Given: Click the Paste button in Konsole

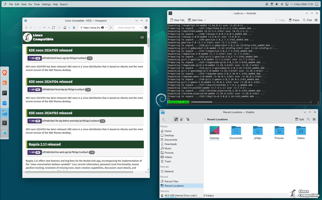Looking at the screenshot, I should [294, 20].
